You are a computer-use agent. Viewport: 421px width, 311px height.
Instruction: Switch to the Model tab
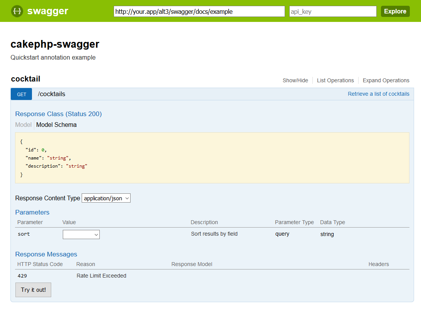pyautogui.click(x=23, y=125)
